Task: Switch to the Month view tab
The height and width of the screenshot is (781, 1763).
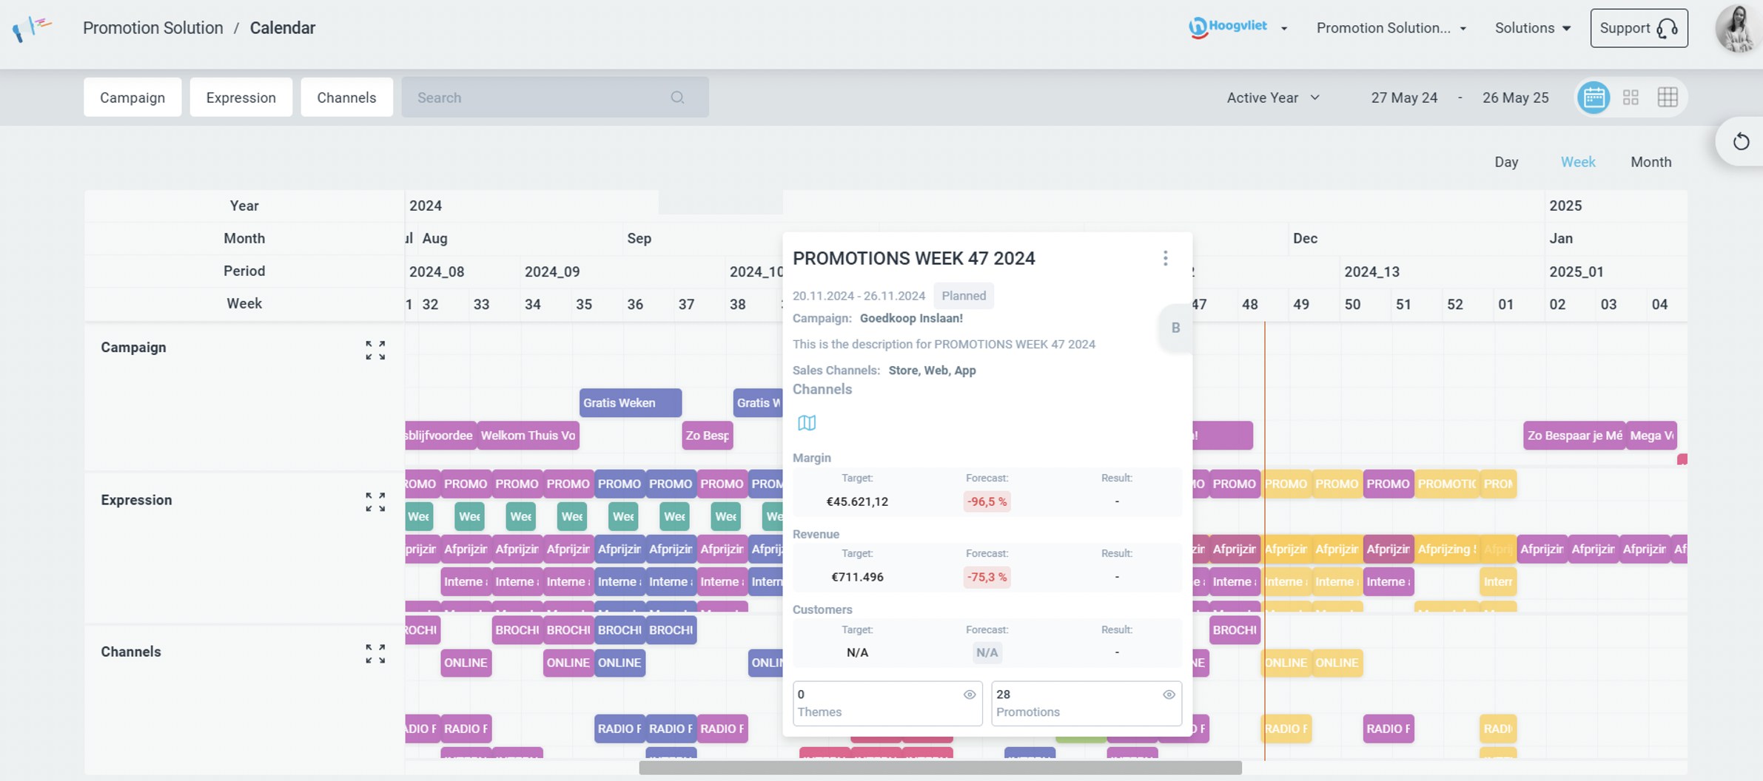Action: point(1651,161)
